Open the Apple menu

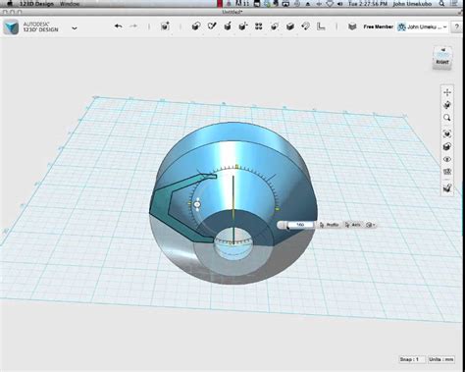coord(9,4)
